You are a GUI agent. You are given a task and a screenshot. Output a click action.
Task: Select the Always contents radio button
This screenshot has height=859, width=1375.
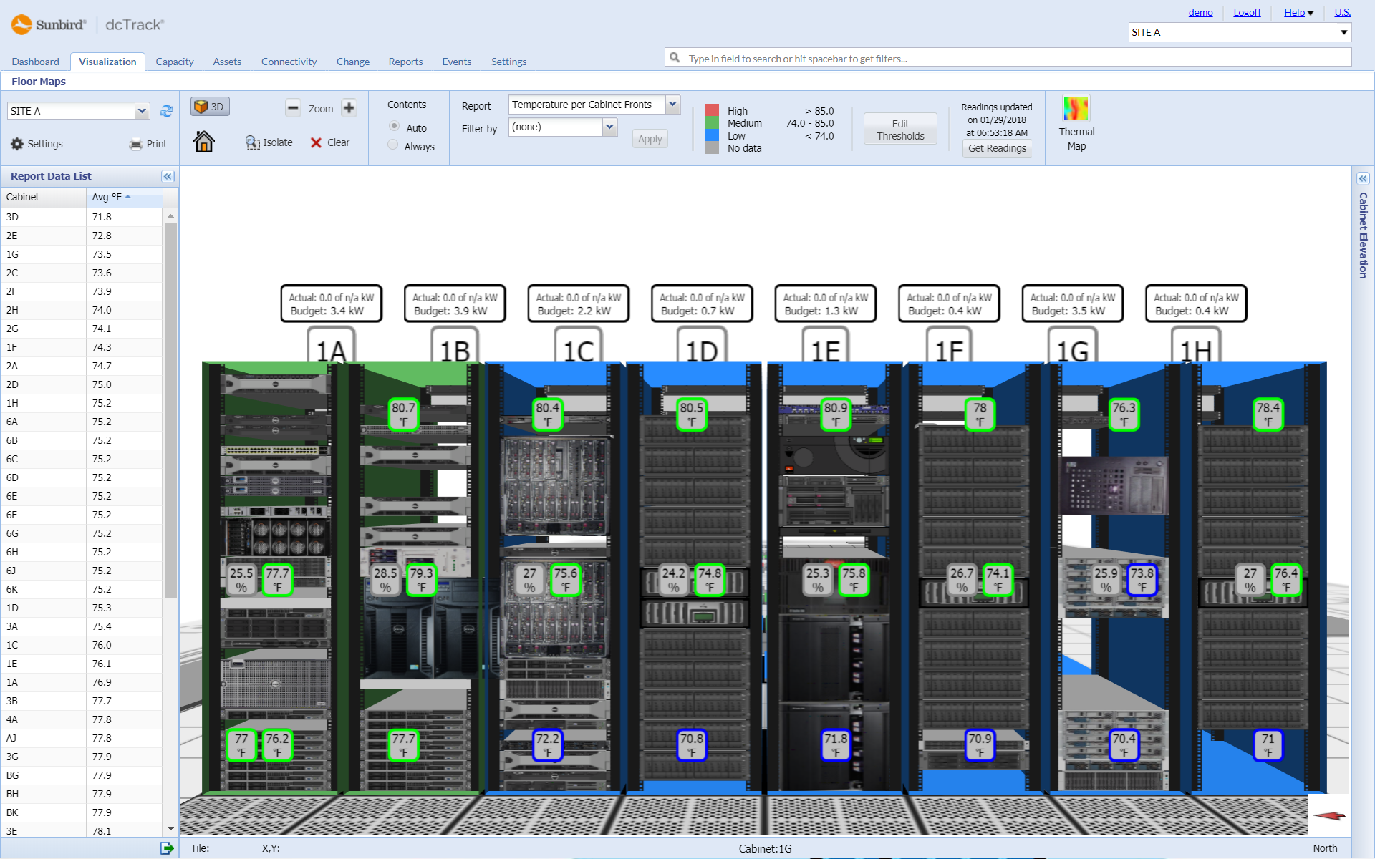coord(393,145)
